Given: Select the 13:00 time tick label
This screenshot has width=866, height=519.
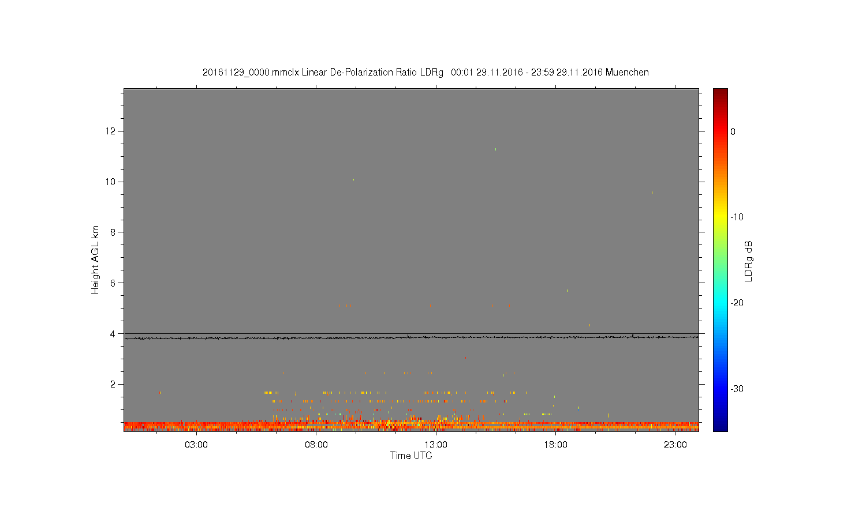Looking at the screenshot, I should [x=436, y=445].
